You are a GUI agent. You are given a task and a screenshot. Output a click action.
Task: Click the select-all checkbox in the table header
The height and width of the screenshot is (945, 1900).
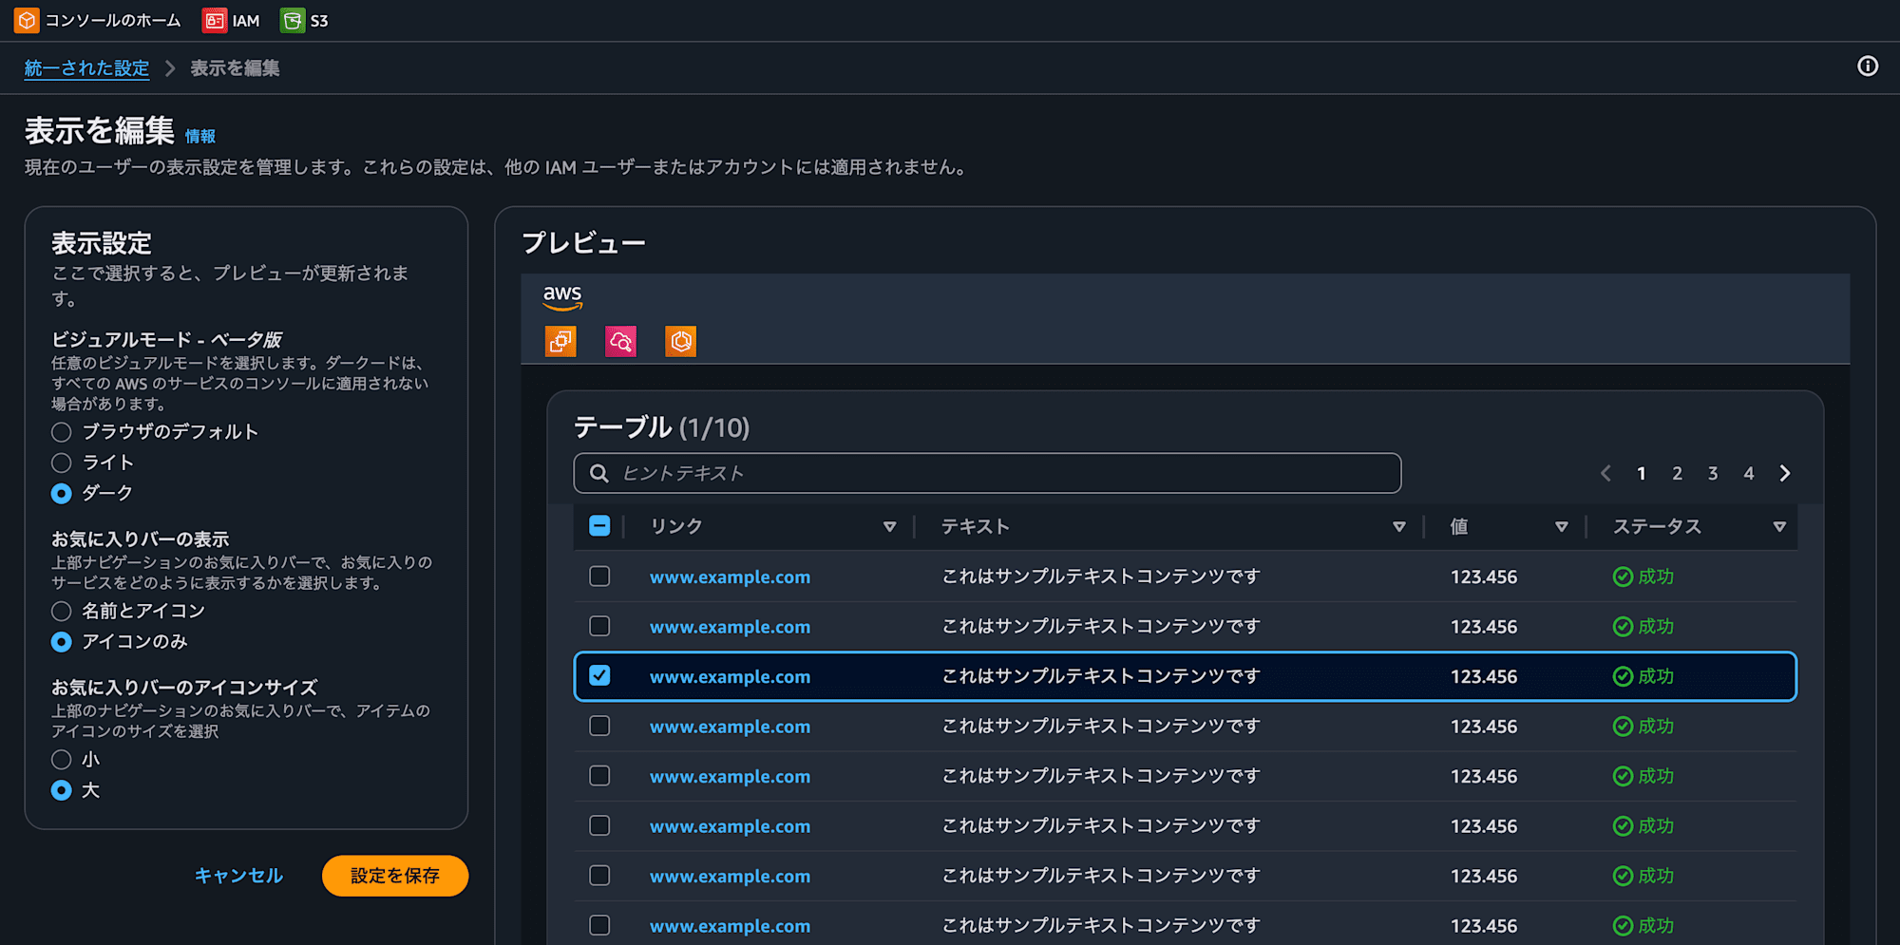599,525
